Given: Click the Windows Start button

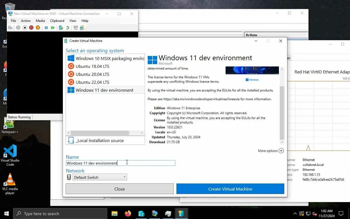Looking at the screenshot, I should pos(7,214).
